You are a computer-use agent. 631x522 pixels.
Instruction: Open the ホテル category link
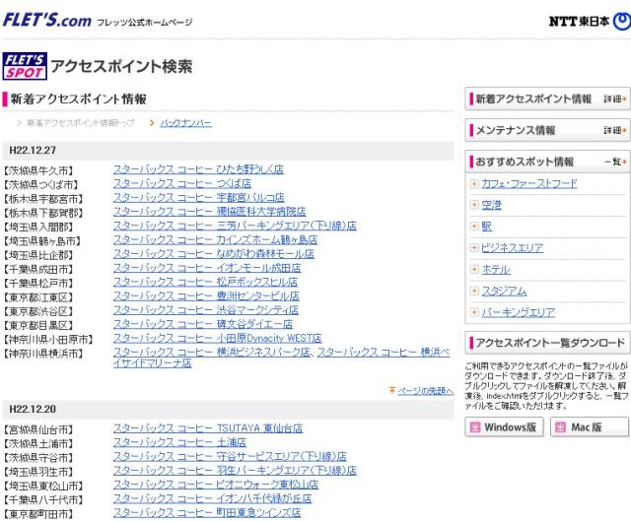[x=496, y=269]
